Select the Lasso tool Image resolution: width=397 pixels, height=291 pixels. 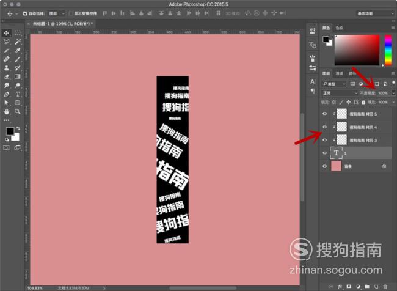click(x=6, y=42)
